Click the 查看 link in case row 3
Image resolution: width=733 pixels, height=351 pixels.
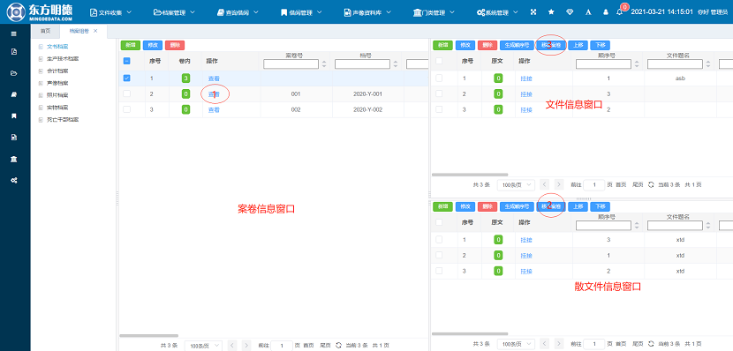(214, 109)
